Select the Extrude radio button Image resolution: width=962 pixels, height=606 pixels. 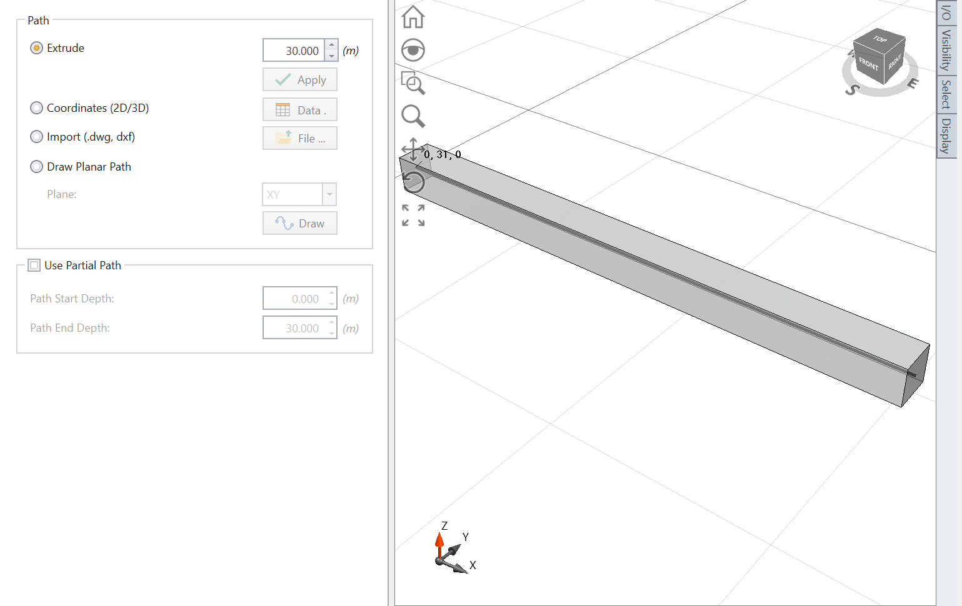point(37,48)
